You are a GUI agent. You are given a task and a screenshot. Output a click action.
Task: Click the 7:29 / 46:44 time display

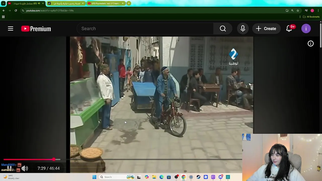[49, 168]
